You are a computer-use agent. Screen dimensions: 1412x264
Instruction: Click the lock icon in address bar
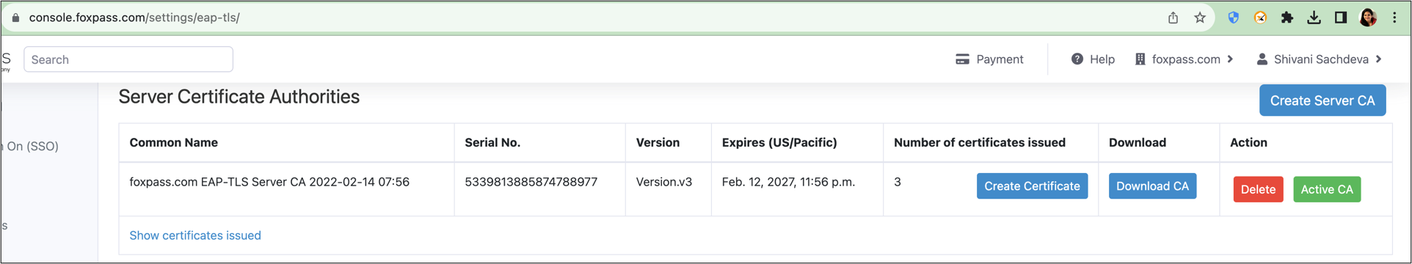click(15, 18)
